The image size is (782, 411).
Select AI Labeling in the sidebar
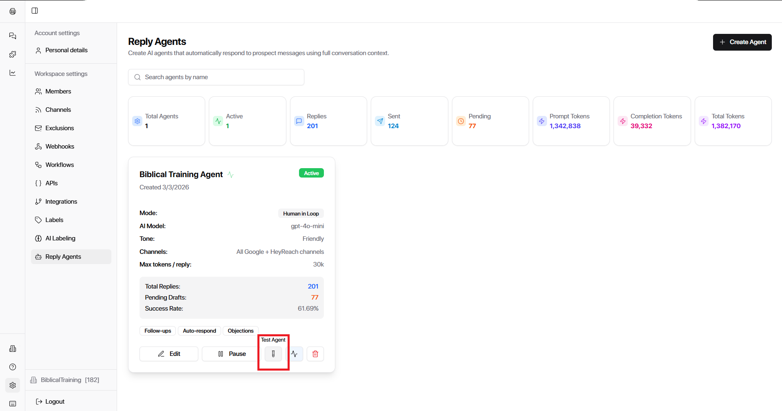click(60, 238)
